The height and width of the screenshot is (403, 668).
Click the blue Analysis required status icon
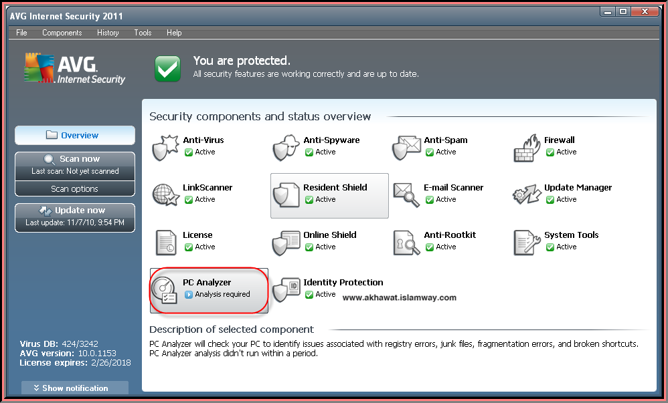[x=188, y=295]
